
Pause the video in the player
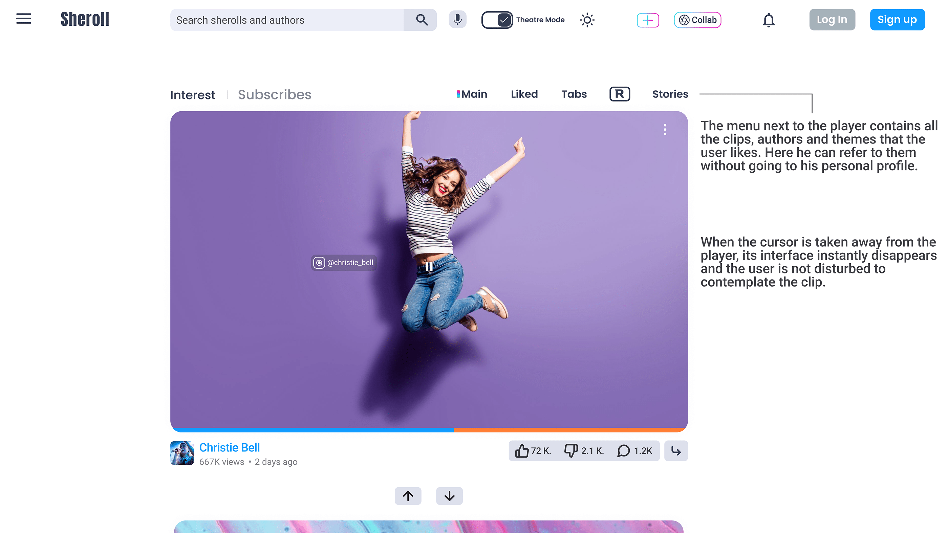click(429, 266)
